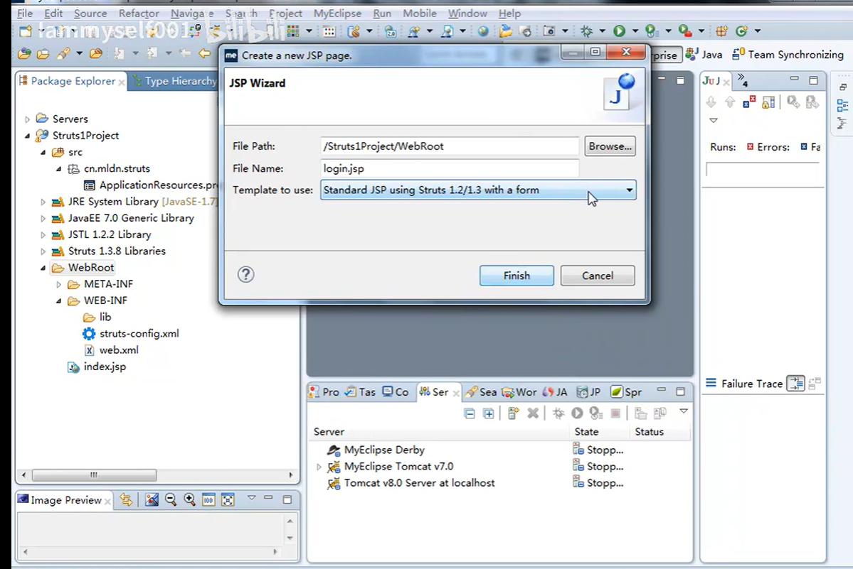Switch to Team Synchronizing perspective

point(788,54)
